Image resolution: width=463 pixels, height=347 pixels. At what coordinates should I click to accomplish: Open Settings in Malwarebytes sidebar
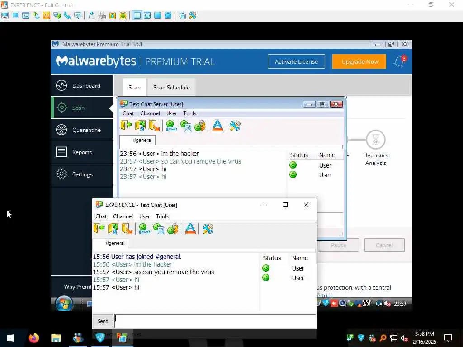[x=82, y=174]
